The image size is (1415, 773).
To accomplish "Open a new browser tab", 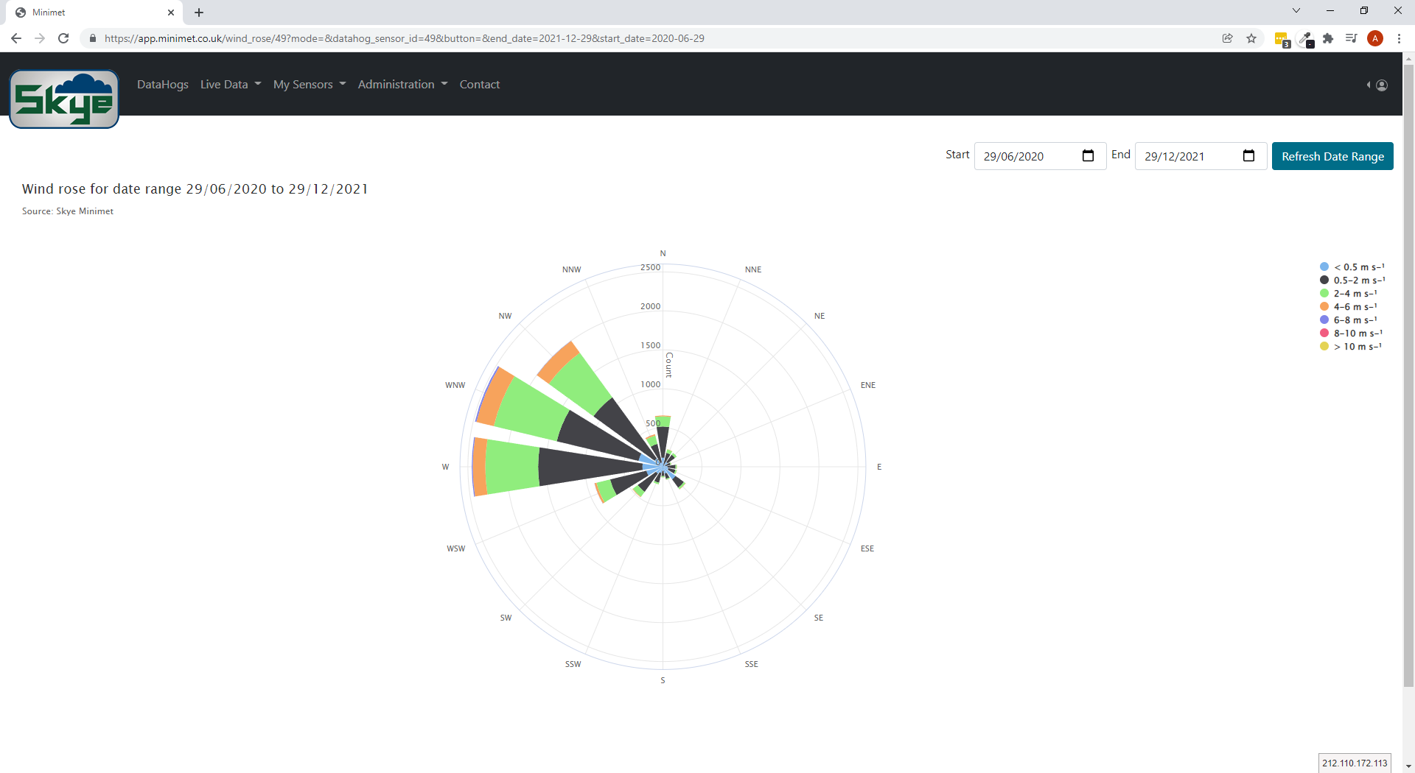I will click(x=199, y=13).
